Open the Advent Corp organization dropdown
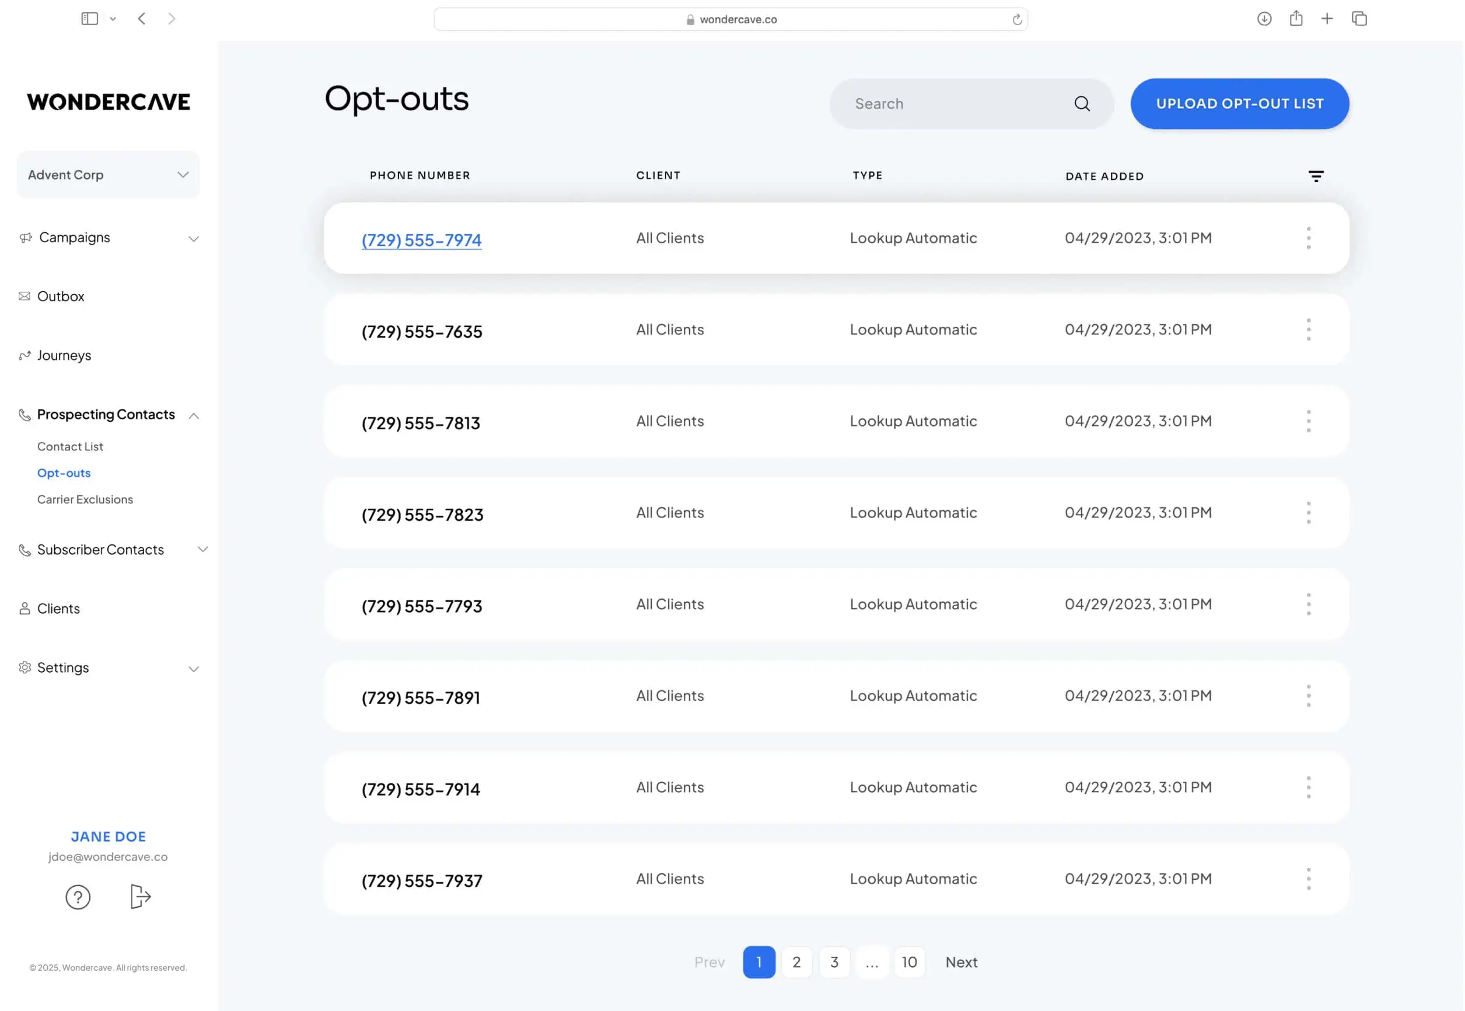 coord(109,175)
